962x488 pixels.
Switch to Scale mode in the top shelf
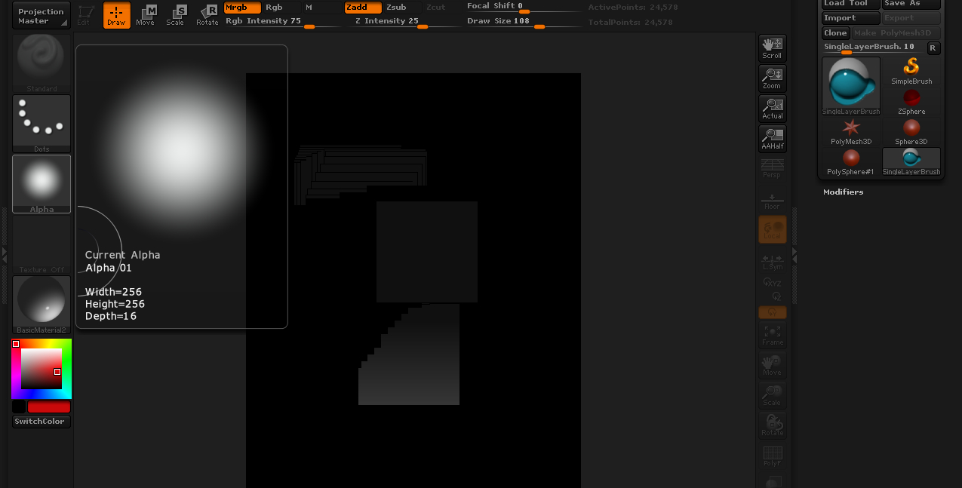[176, 15]
